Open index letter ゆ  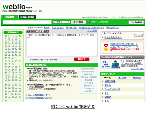point(9,58)
